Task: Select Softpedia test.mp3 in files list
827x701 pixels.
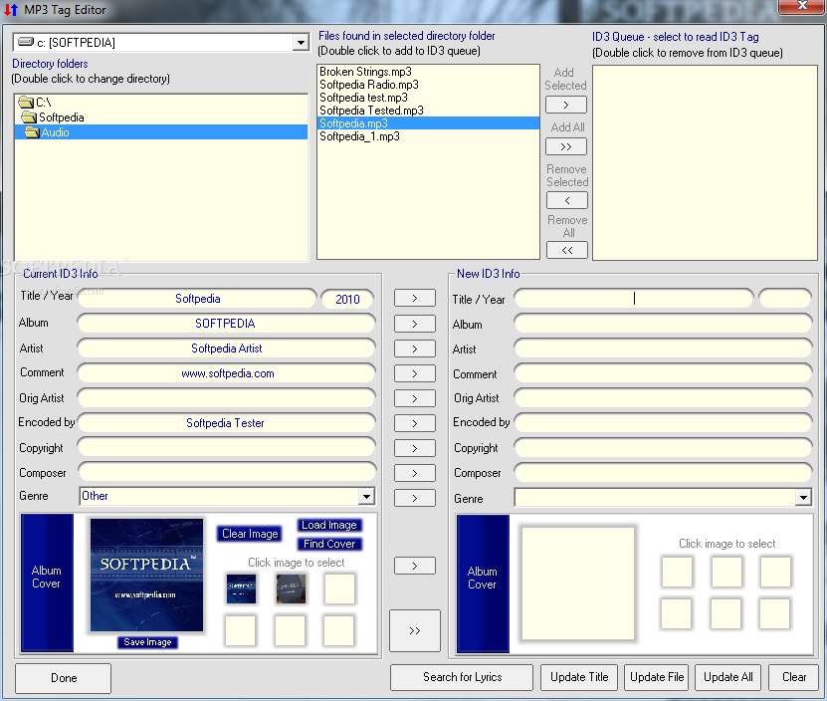Action: [428, 98]
